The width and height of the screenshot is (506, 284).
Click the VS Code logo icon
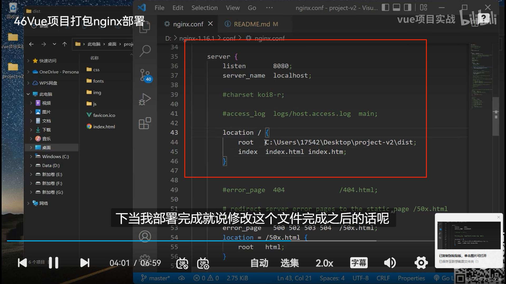(x=142, y=8)
